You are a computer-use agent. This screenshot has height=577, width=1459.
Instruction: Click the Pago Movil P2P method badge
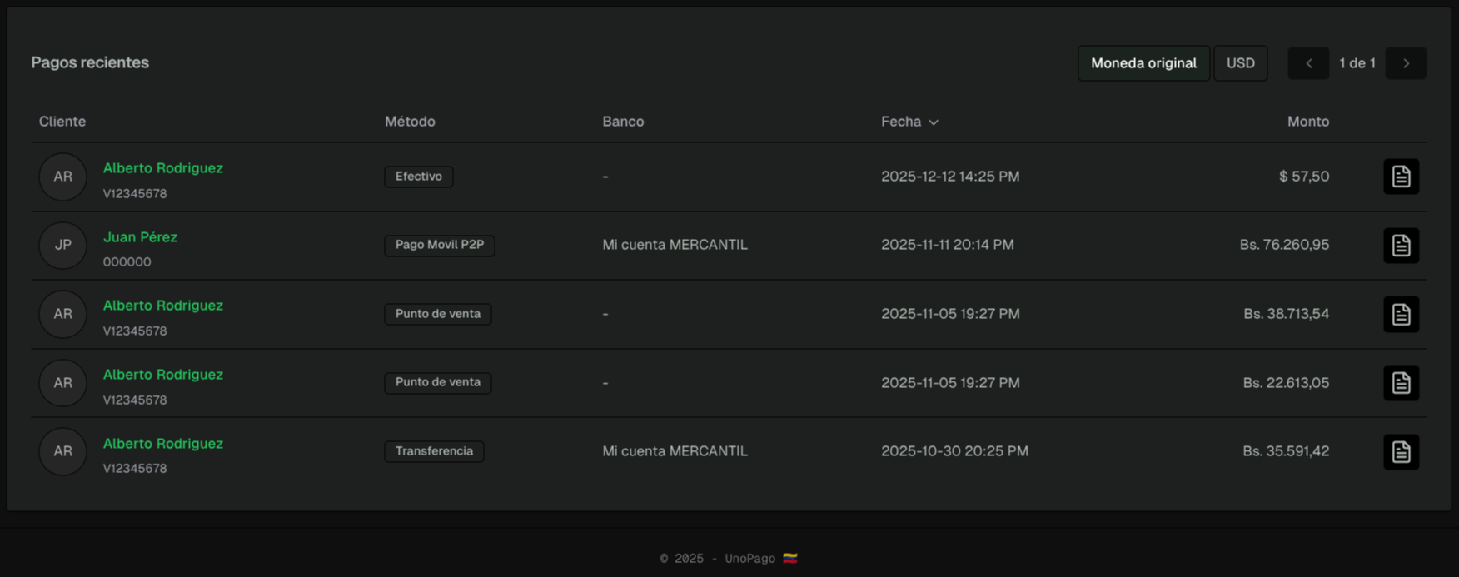[439, 245]
